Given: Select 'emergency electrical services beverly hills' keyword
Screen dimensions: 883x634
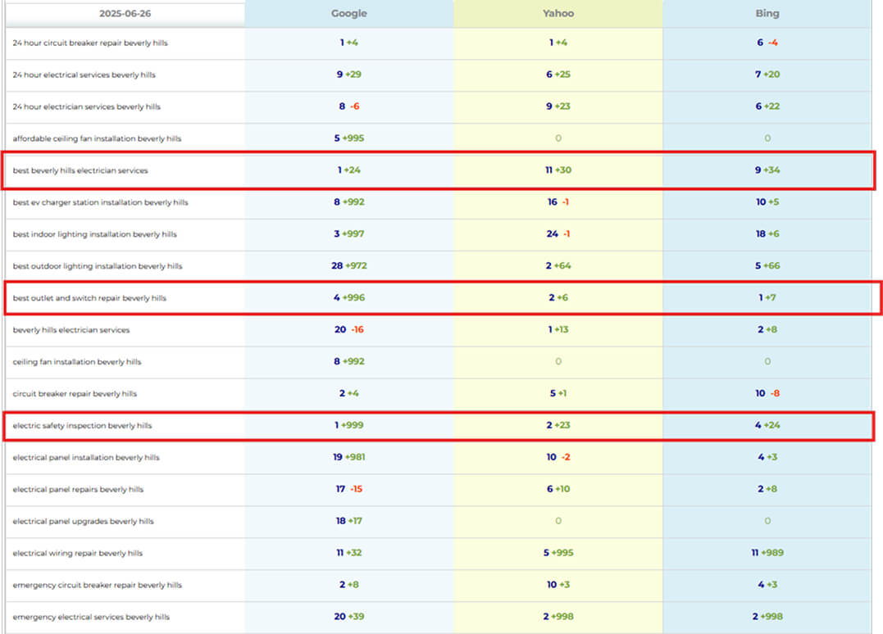Looking at the screenshot, I should pos(91,617).
